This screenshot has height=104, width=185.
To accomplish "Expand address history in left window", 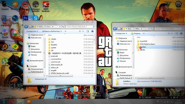I will (x=60, y=27).
